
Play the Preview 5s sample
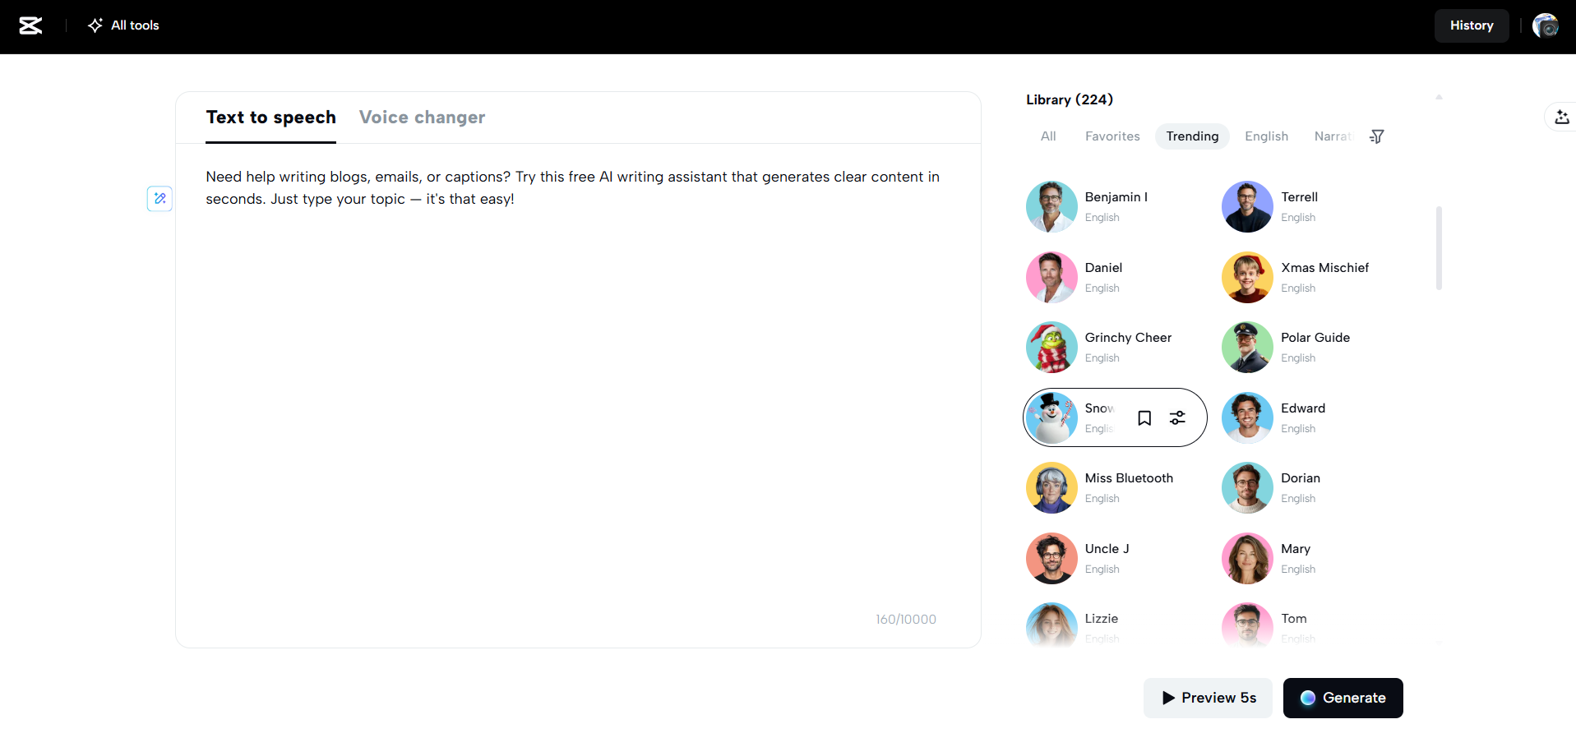click(1208, 698)
